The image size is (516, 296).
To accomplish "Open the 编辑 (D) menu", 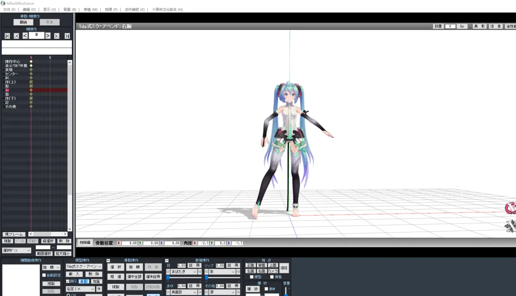I will click(29, 9).
